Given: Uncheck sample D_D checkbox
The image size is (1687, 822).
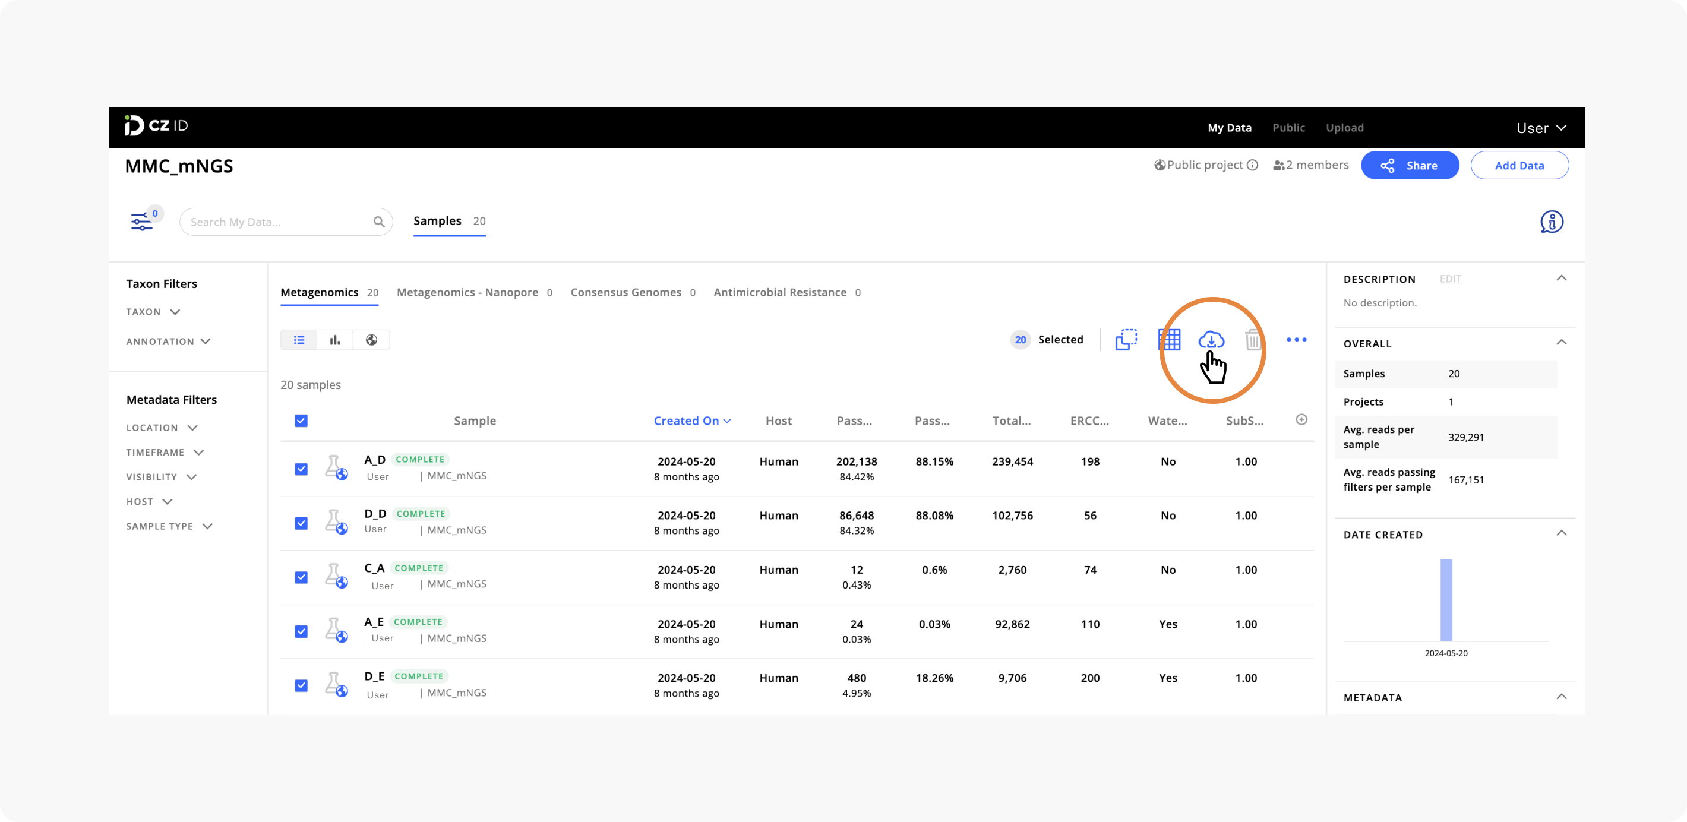Looking at the screenshot, I should pyautogui.click(x=301, y=523).
